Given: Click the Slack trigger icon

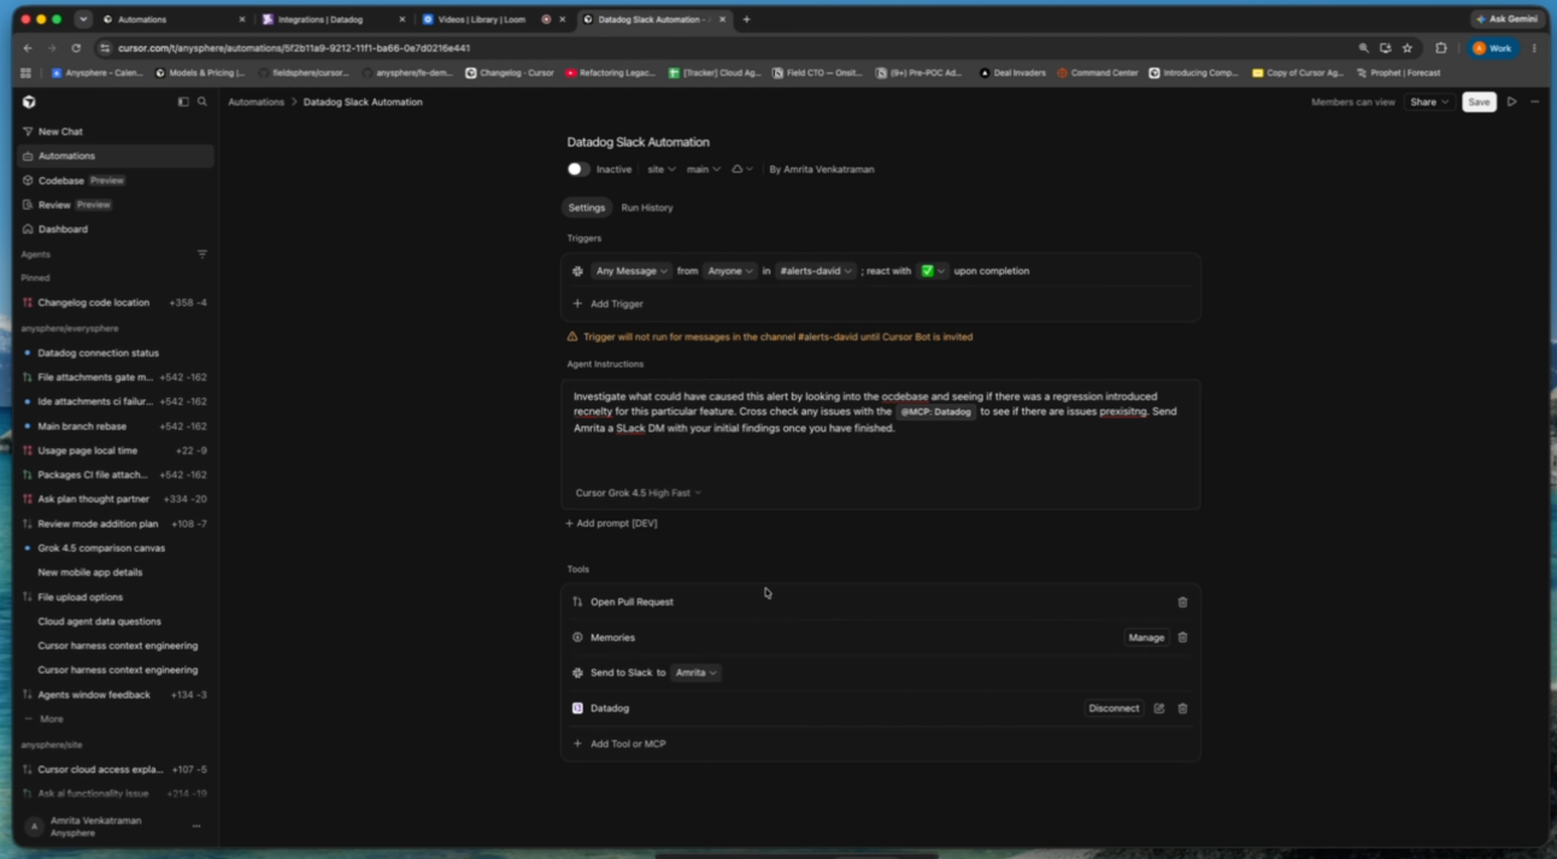Looking at the screenshot, I should pyautogui.click(x=578, y=271).
